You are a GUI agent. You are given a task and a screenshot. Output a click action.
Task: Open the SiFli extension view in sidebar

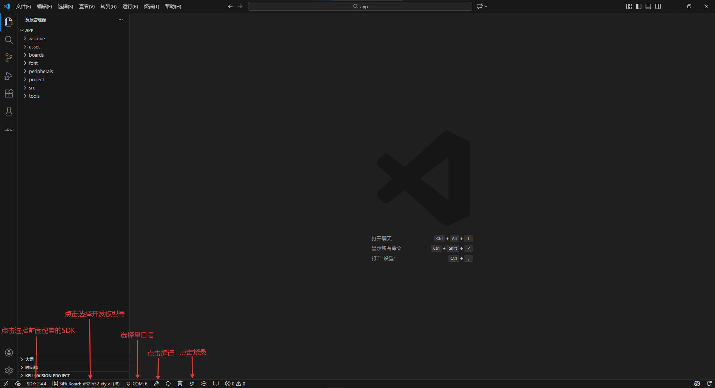click(9, 129)
